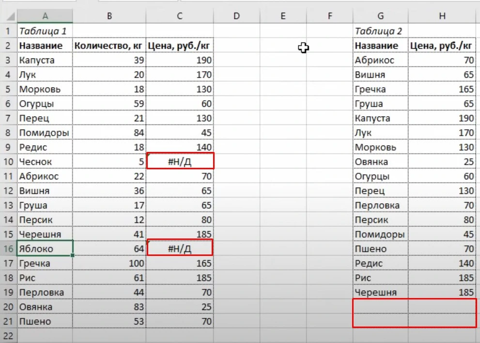Click the empty cell H21
Screen dimensions: 480x343
click(442, 321)
